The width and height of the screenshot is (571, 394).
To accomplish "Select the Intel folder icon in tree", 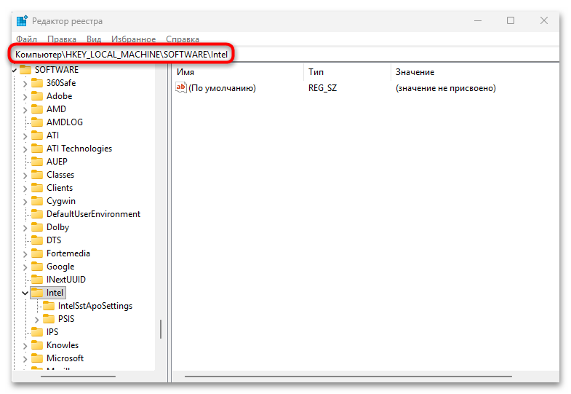I will [x=37, y=293].
